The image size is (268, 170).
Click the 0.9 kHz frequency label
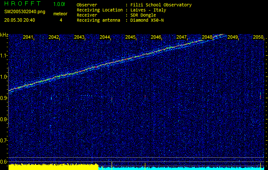3,98
